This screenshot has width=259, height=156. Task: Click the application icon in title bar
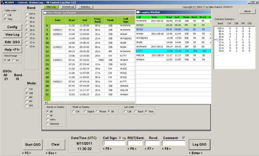2,2
